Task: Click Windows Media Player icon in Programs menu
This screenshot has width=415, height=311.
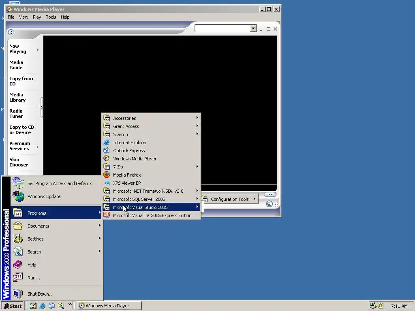Action: click(x=107, y=158)
